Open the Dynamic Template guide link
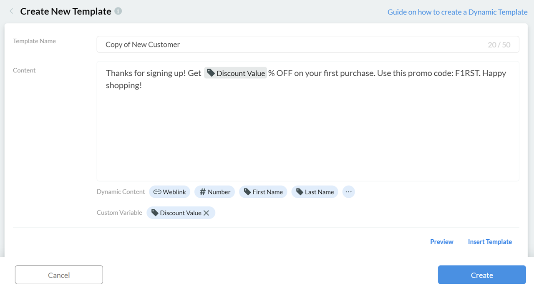 457,12
